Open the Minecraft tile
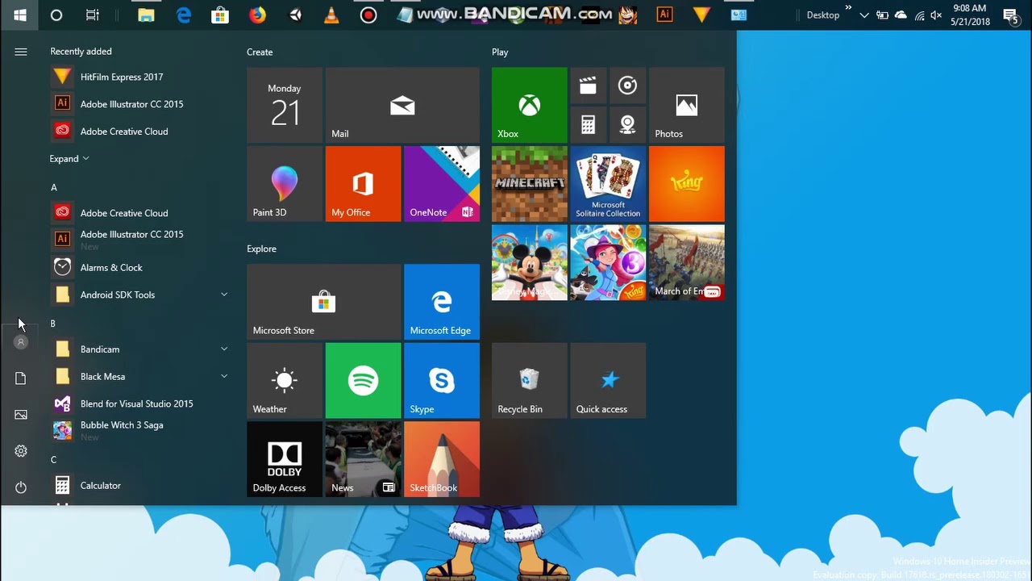 coord(529,183)
